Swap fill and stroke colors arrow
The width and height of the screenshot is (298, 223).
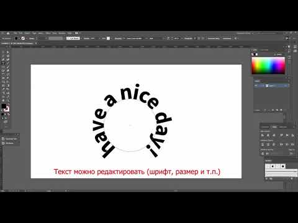coord(8,105)
